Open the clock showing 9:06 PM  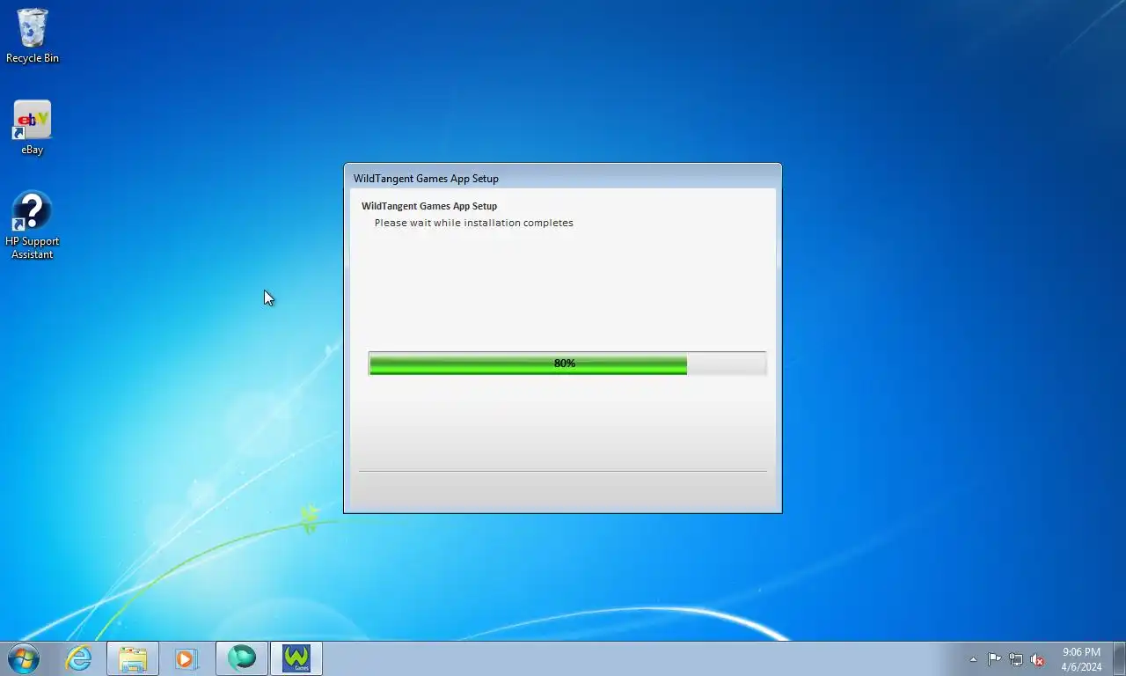[1081, 659]
